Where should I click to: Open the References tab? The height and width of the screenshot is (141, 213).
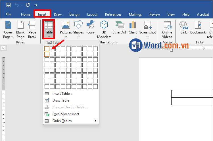tap(113, 14)
